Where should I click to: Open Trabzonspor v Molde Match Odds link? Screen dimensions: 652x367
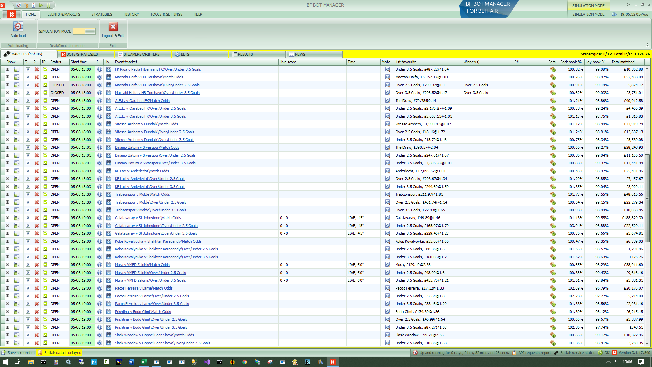142,194
